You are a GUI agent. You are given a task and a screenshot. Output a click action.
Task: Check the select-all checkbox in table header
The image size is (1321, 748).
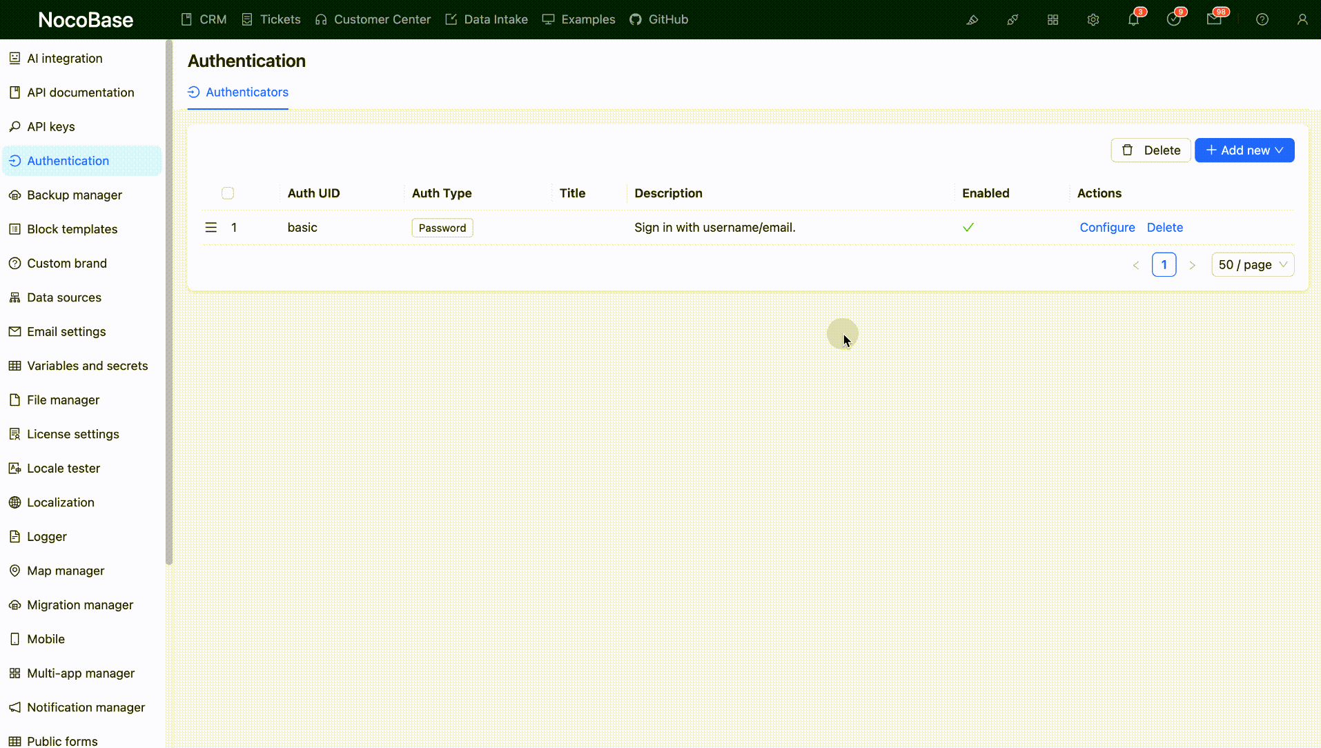tap(227, 193)
